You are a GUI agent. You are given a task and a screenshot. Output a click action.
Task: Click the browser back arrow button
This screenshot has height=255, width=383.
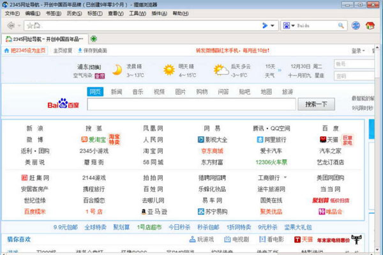(11, 26)
